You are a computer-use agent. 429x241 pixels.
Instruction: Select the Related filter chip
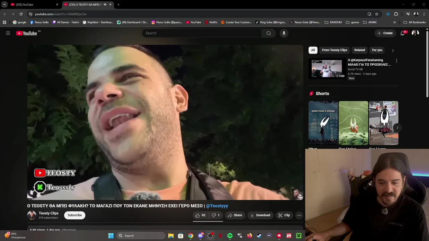pos(359,50)
